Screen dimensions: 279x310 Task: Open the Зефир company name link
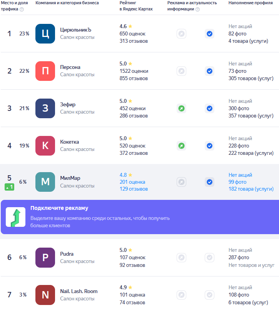coord(68,105)
